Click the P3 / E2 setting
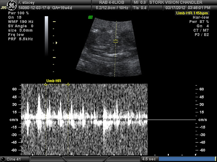Viewport: 217px width, 162px height. [202, 34]
